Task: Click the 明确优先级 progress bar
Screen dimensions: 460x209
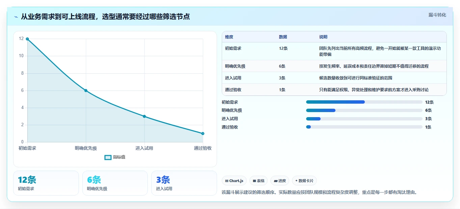Action: [364, 110]
